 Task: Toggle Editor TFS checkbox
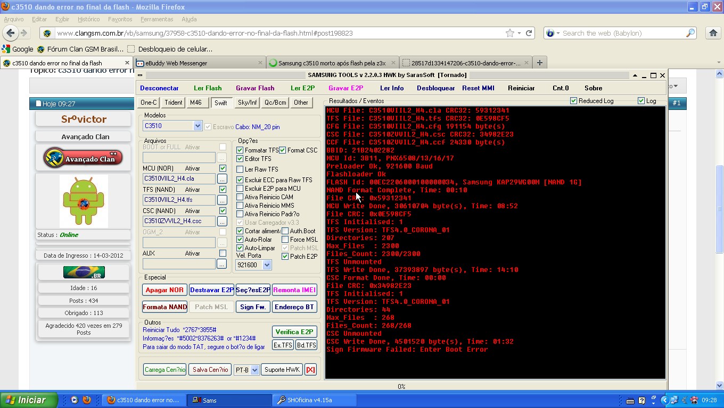click(x=240, y=159)
